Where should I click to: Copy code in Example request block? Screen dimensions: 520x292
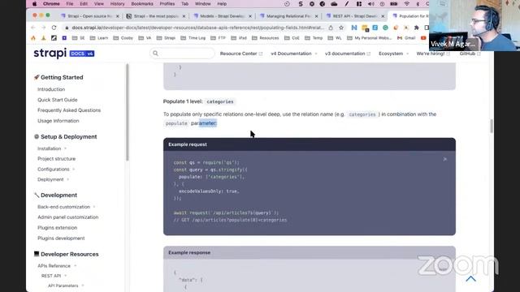pyautogui.click(x=445, y=159)
